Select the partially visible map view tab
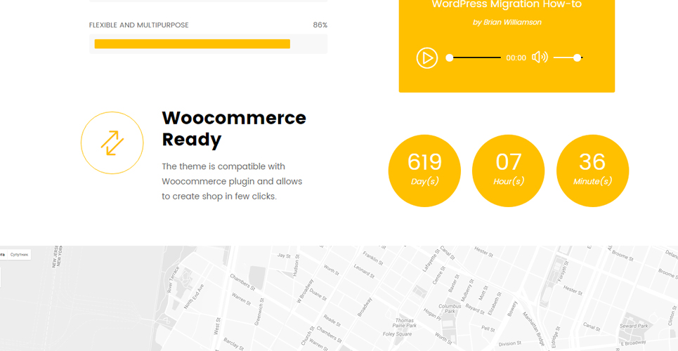This screenshot has width=678, height=351. [3, 255]
